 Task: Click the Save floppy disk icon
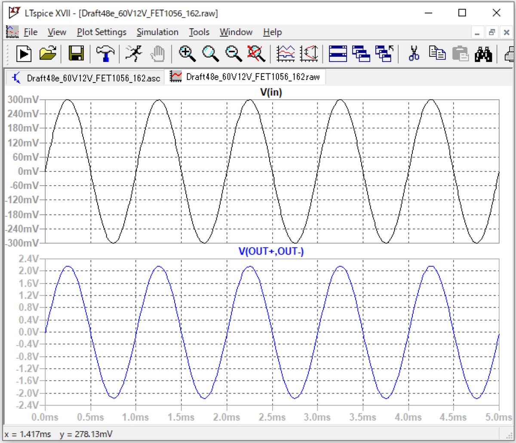pos(76,53)
